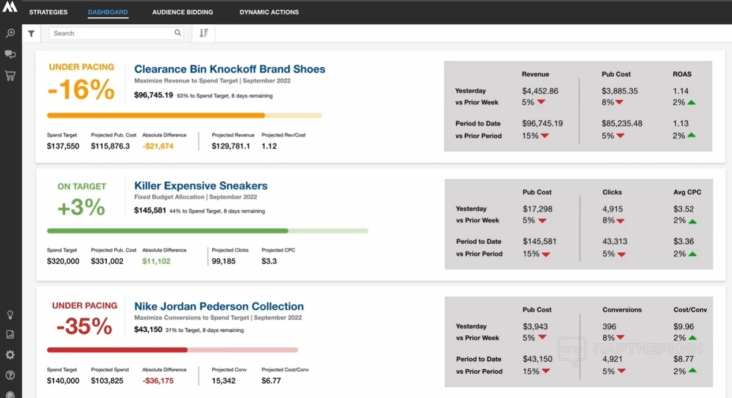Click the help question mark icon
This screenshot has width=732, height=398.
tap(10, 375)
